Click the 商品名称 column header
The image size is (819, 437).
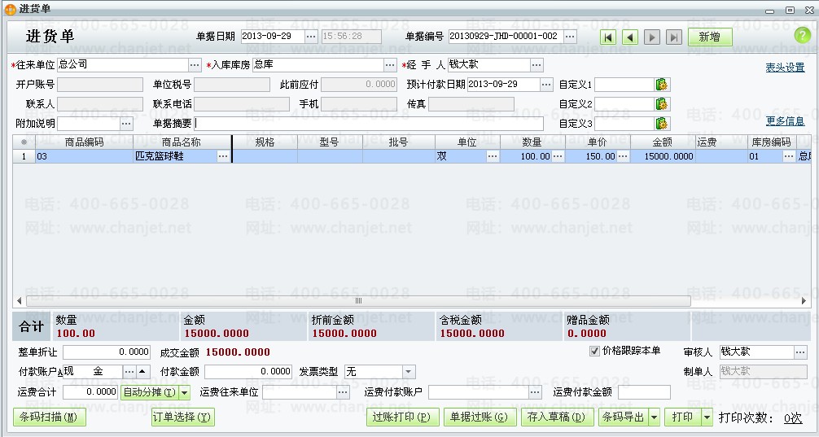[182, 142]
